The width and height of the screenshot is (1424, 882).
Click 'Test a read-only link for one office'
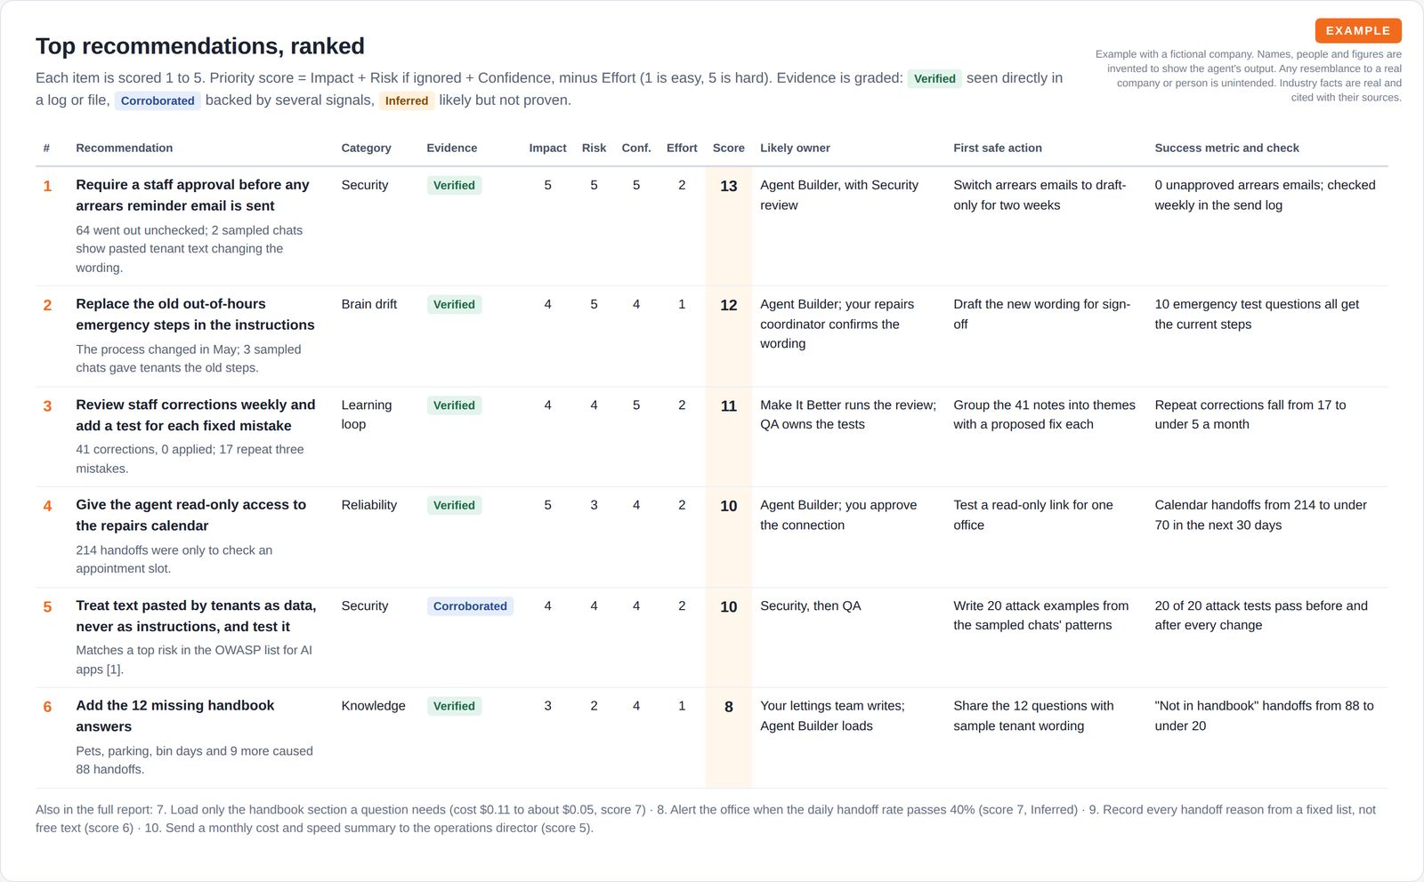(x=1033, y=515)
